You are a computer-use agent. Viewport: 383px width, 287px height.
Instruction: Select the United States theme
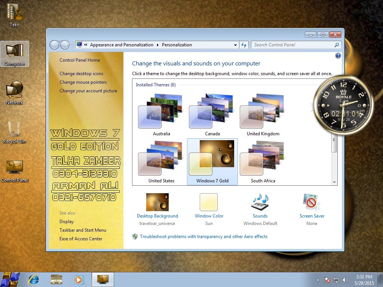coord(161,161)
